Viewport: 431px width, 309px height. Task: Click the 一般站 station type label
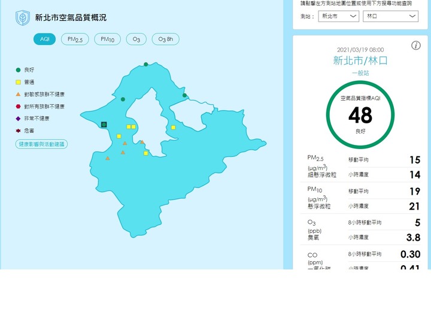click(360, 73)
